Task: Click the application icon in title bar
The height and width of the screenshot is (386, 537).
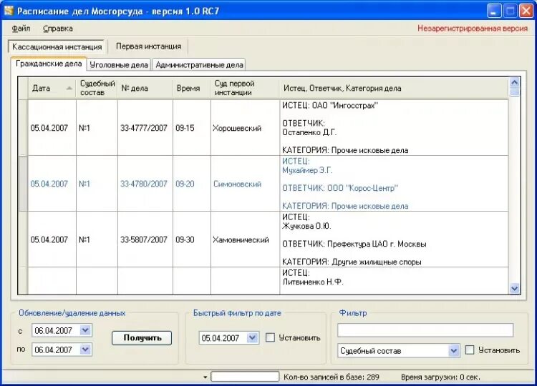Action: [x=8, y=11]
